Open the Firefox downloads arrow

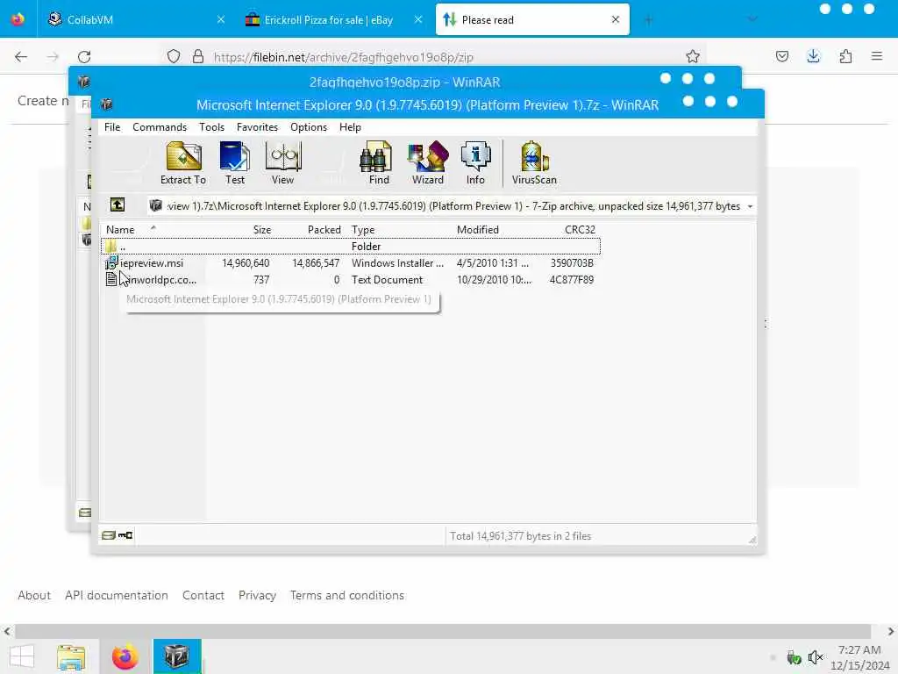[x=813, y=56]
